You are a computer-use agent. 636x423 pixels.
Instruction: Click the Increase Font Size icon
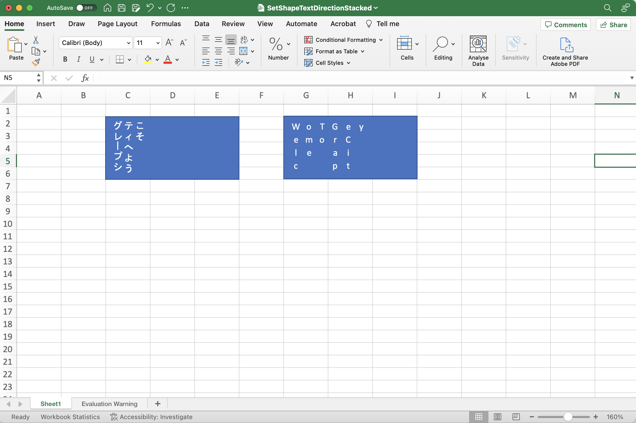pyautogui.click(x=169, y=42)
